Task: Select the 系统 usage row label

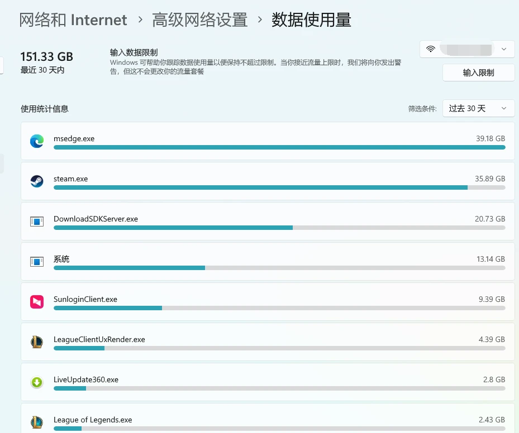Action: 61,259
